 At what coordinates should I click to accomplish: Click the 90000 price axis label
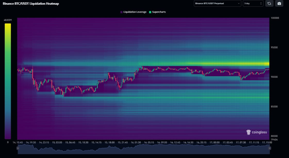(274, 77)
